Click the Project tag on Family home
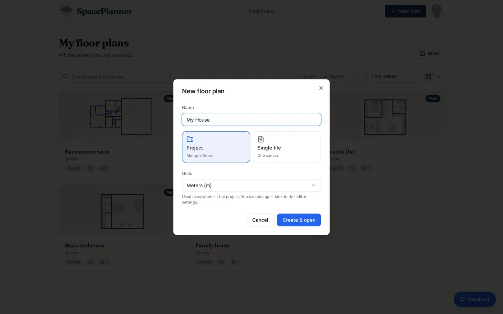Viewport: 503px width, 314px height. click(204, 262)
